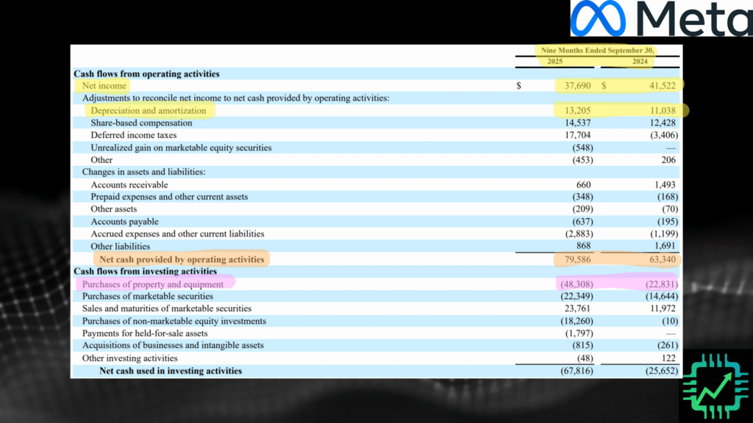Click other liabilities value 1,691

tap(665, 245)
